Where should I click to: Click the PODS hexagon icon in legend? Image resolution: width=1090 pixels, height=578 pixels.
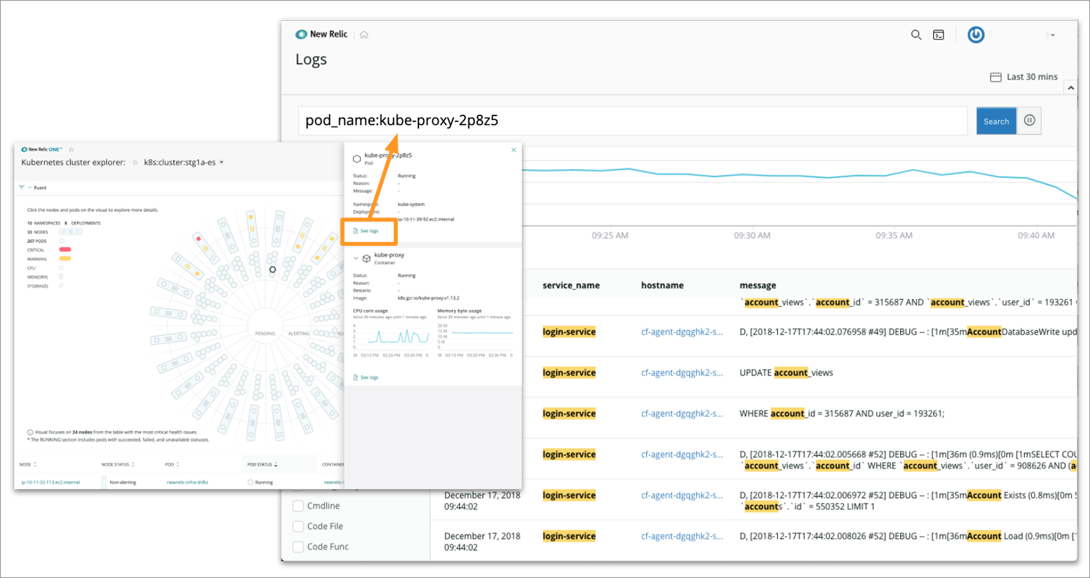(62, 241)
